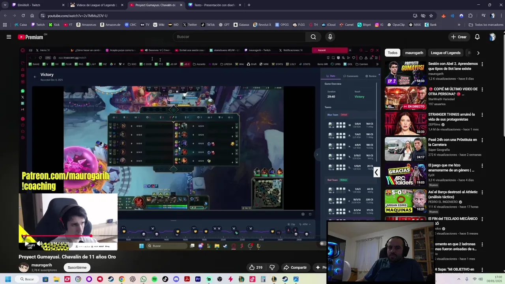Viewport: 505px width, 284px height.
Task: Open the OPGG bookmark
Action: click(x=282, y=24)
